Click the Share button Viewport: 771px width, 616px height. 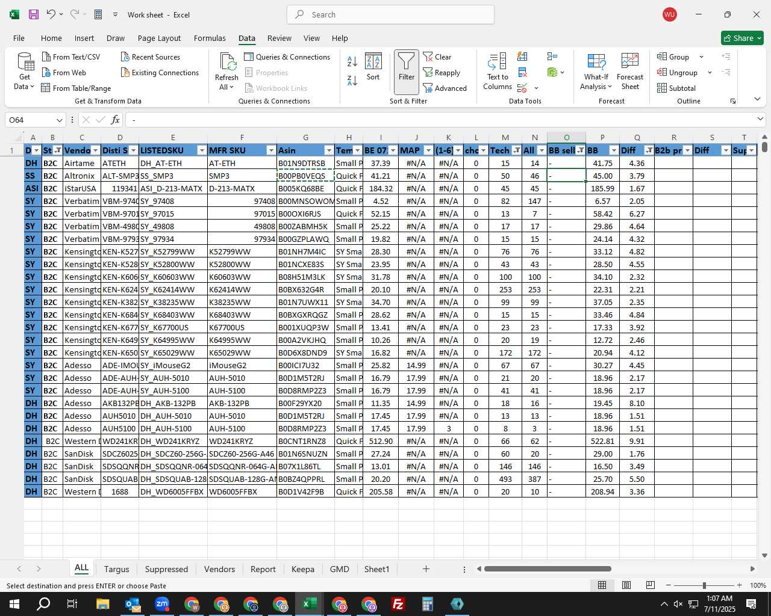point(743,38)
